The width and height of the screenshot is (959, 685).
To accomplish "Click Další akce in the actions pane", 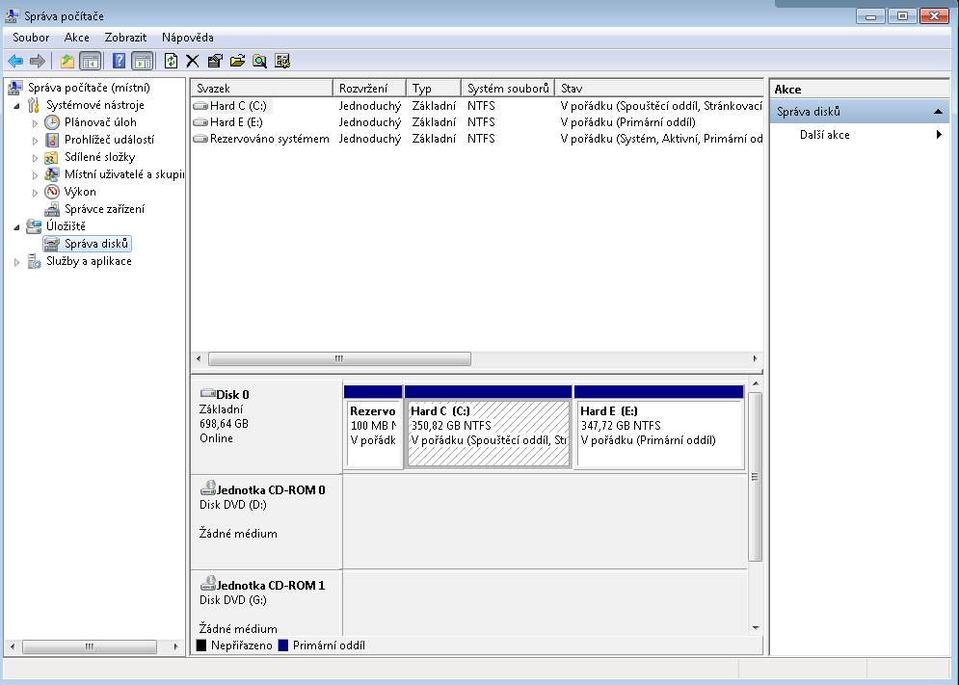I will [x=824, y=135].
